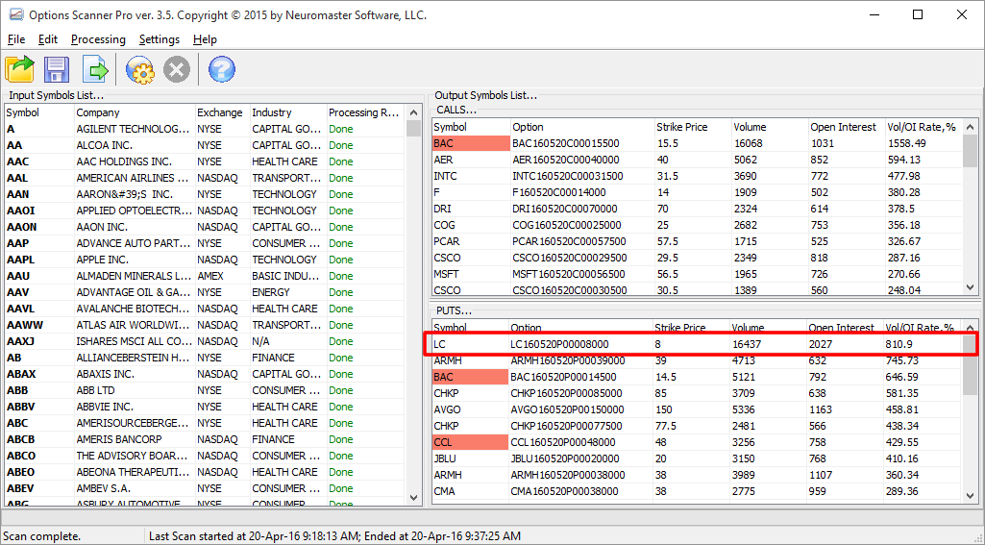Select LC160520P00008000 option in PUTS

tap(559, 344)
